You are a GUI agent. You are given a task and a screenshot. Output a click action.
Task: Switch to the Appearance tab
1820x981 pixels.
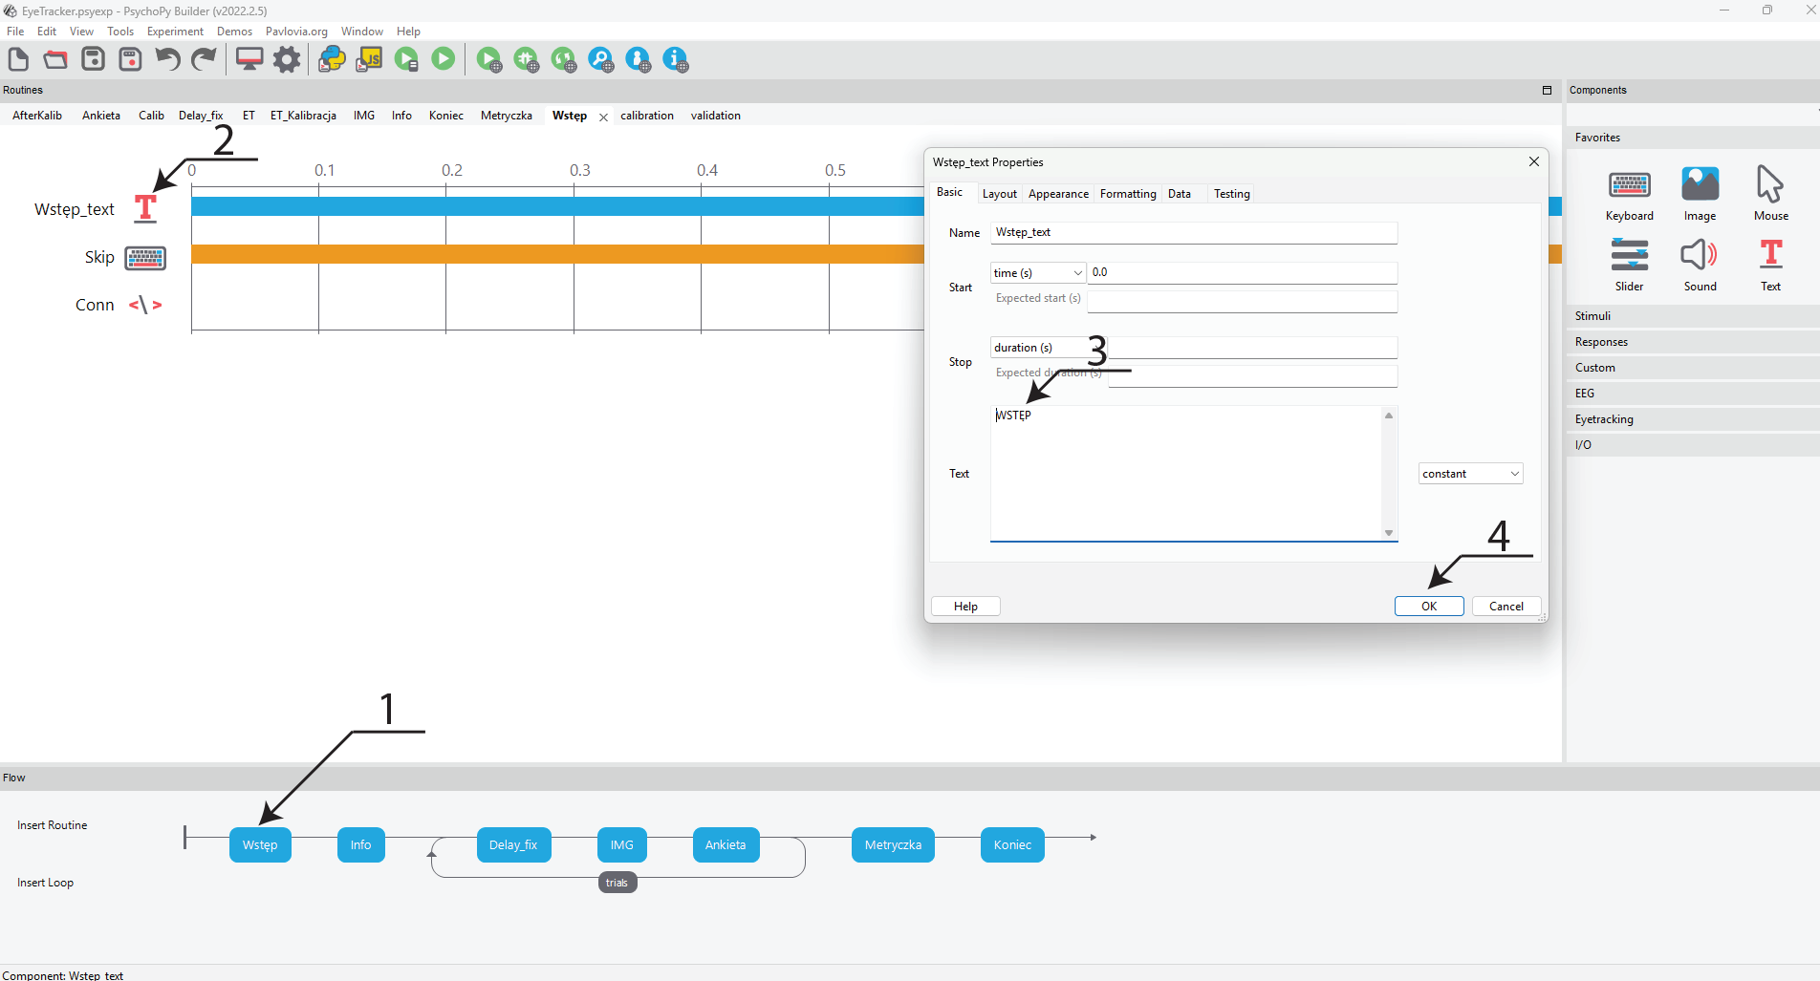1058,194
